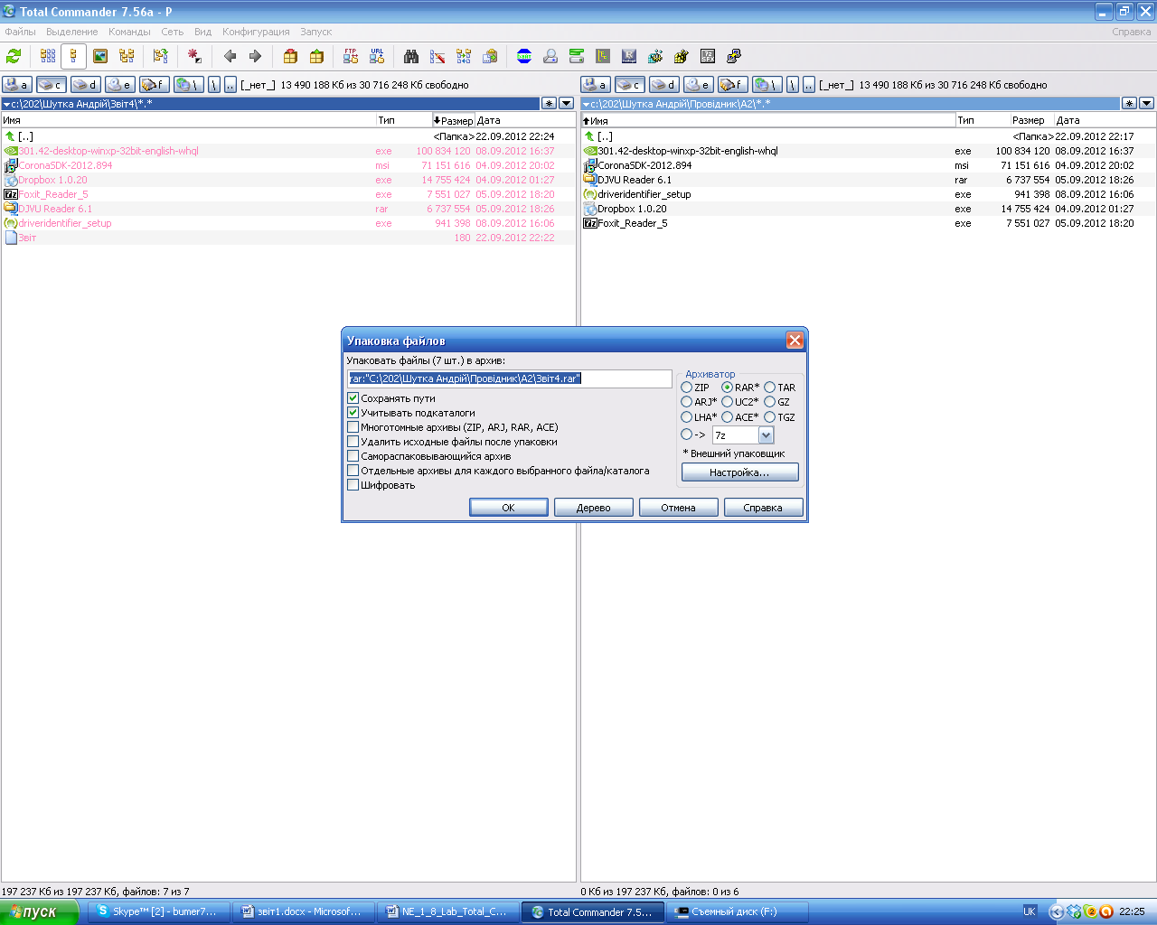1157x925 pixels.
Task: Go forward with the right arrow icon
Action: point(255,56)
